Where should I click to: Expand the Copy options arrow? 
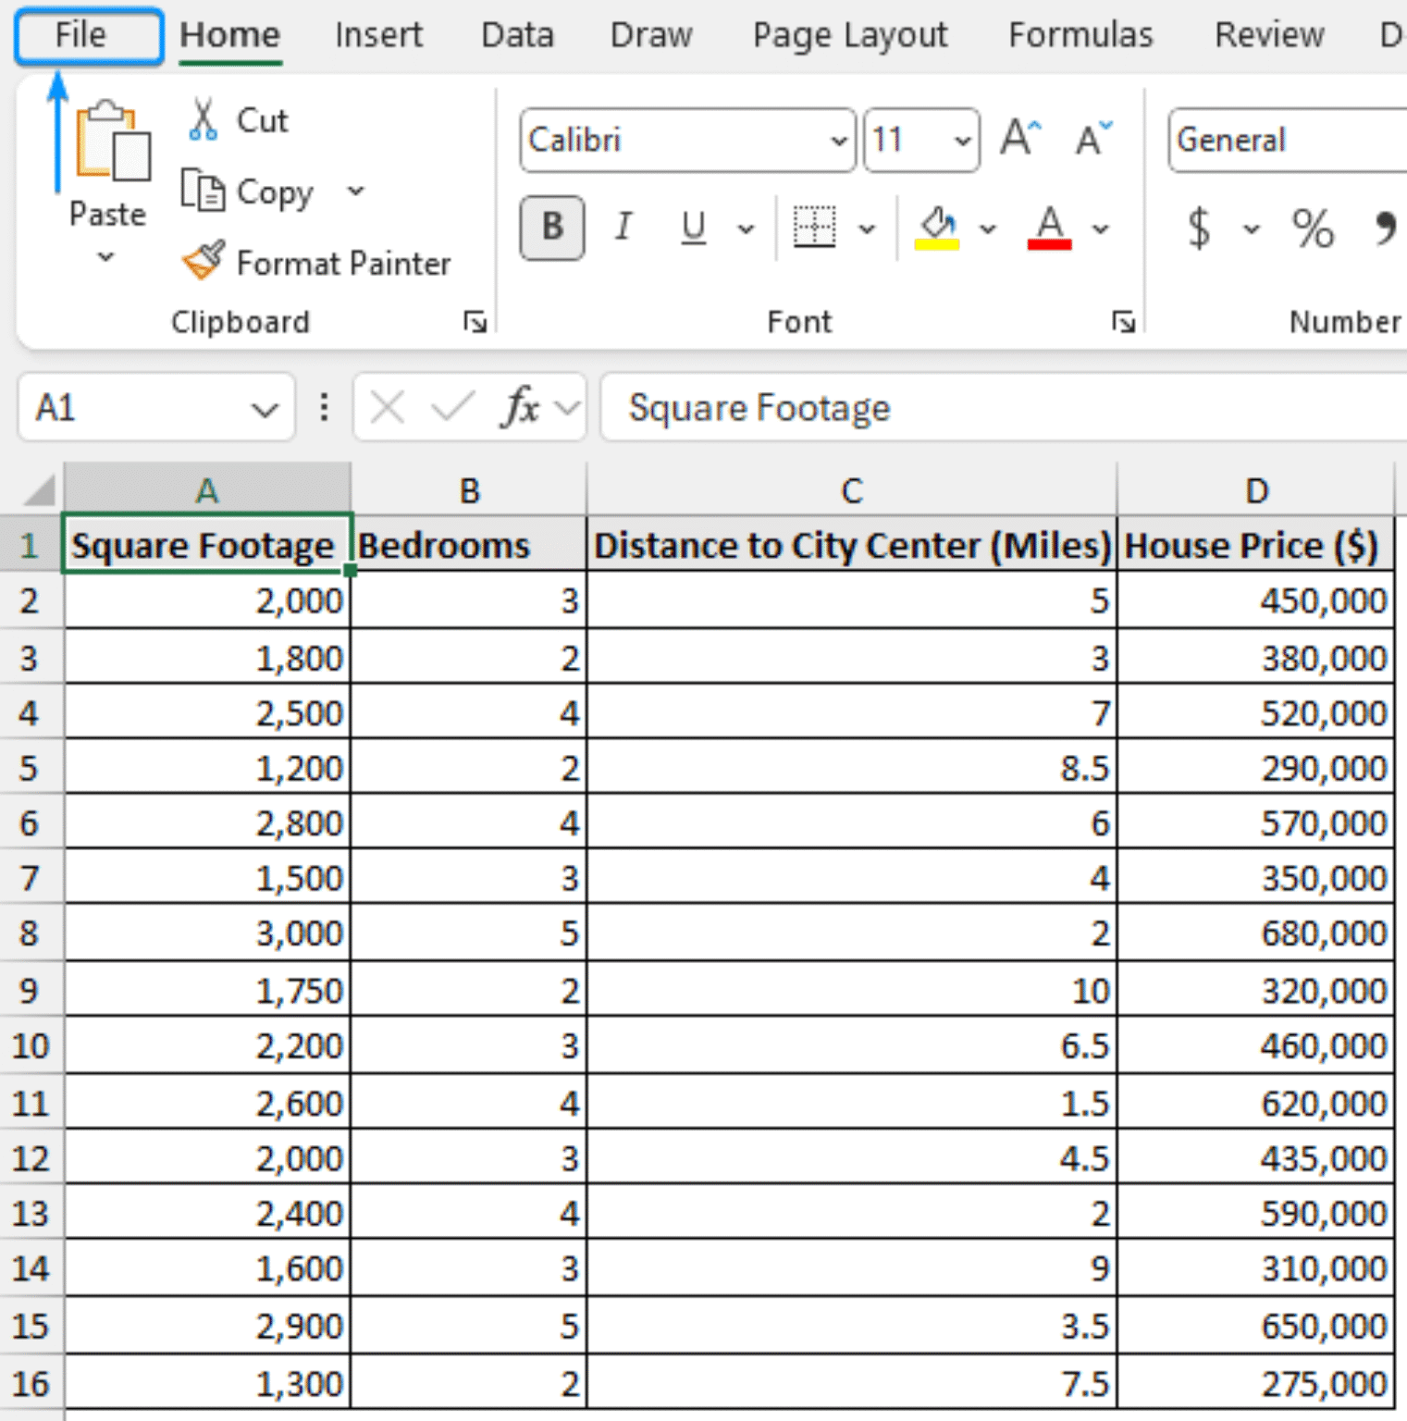click(x=355, y=192)
